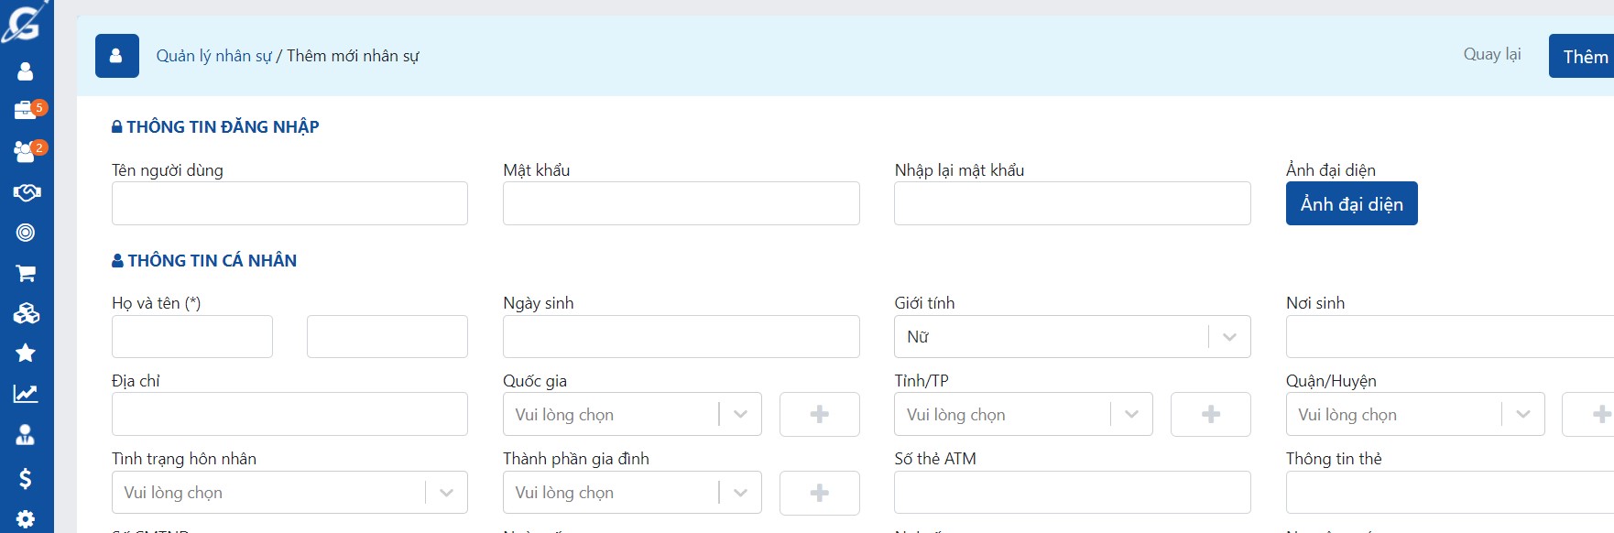Open the Quốc gia dropdown
The height and width of the screenshot is (533, 1614).
point(632,414)
